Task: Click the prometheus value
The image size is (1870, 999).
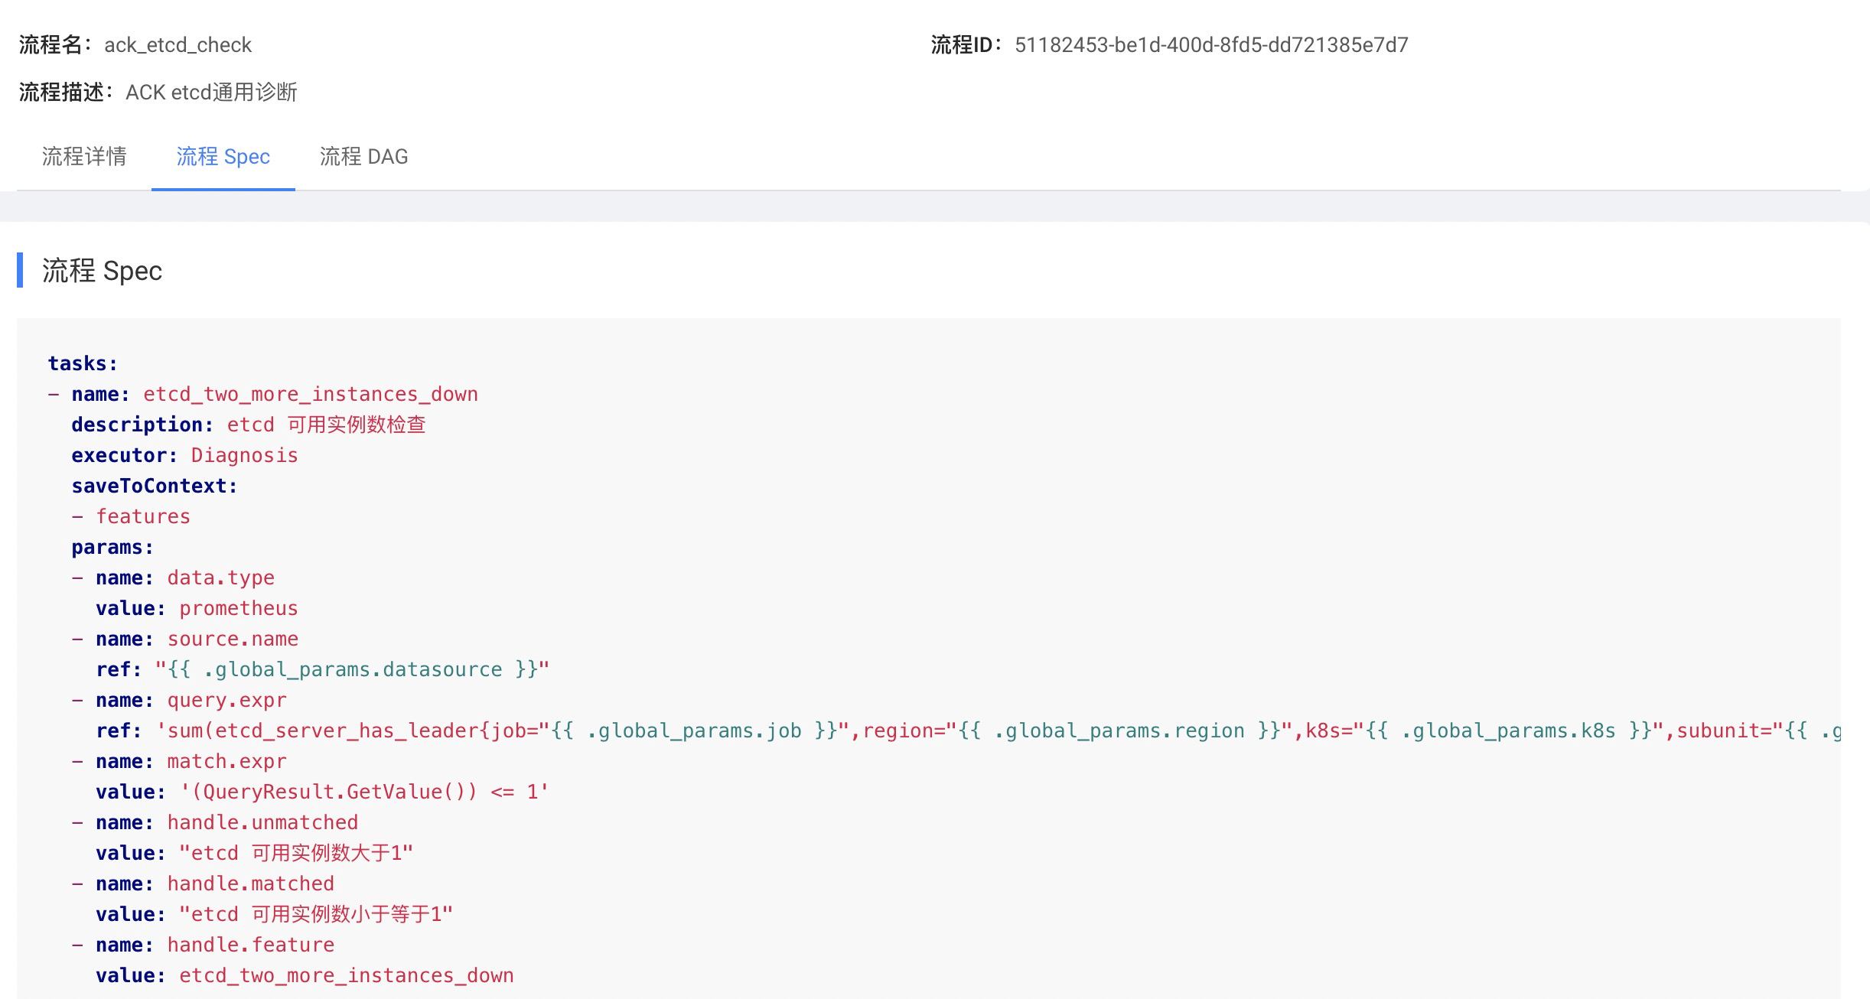Action: coord(239,608)
